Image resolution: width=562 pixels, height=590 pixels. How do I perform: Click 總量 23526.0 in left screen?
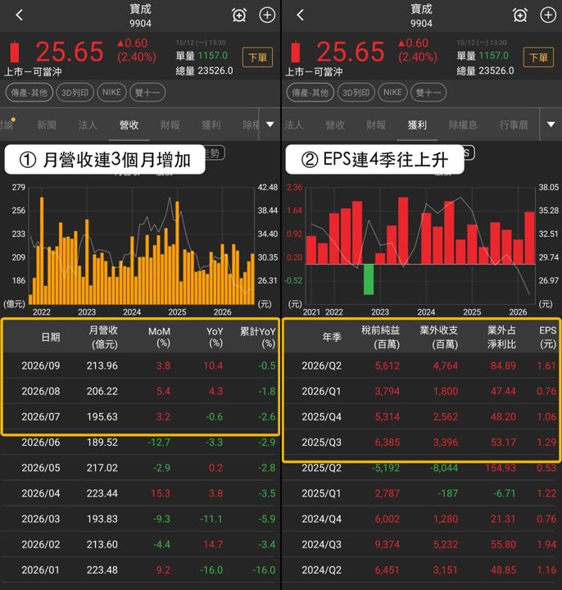point(204,70)
